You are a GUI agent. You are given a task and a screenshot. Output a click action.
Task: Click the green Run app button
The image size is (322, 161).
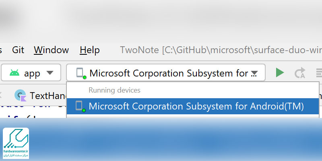pos(280,73)
